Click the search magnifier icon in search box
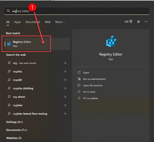The image size is (154, 142). [8, 11]
